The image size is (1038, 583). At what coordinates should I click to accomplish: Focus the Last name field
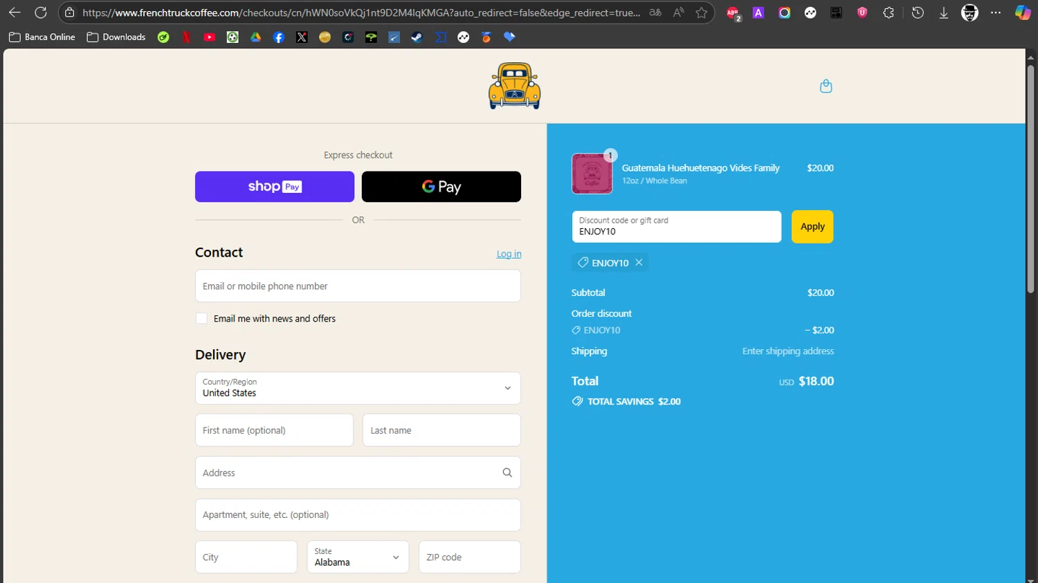click(x=441, y=430)
